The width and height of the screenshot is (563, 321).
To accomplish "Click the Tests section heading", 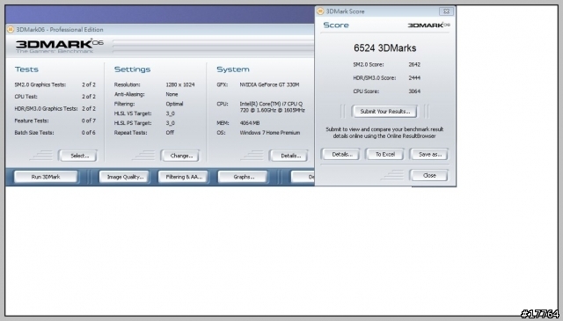I will (x=26, y=69).
